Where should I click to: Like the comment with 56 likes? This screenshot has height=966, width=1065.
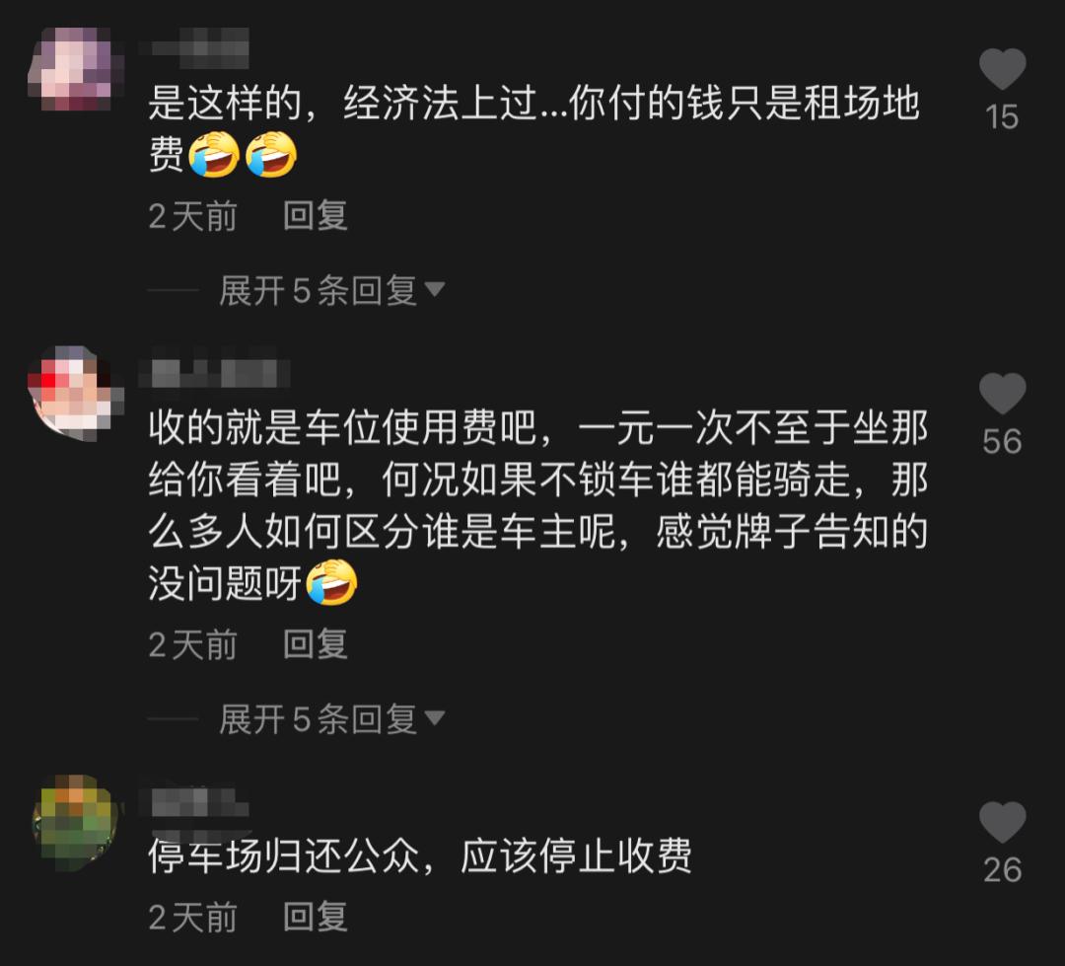(x=1002, y=394)
